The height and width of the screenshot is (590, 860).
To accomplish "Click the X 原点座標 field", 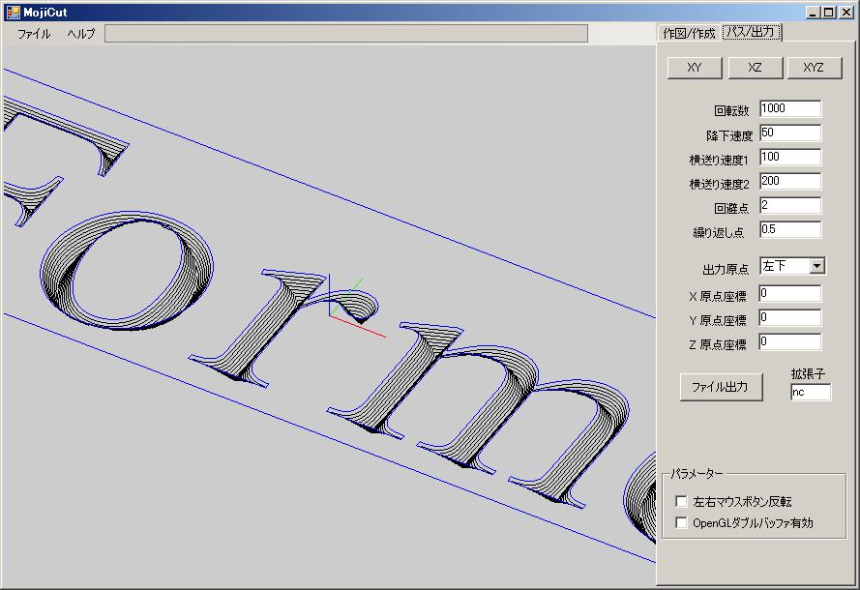I will [x=790, y=293].
